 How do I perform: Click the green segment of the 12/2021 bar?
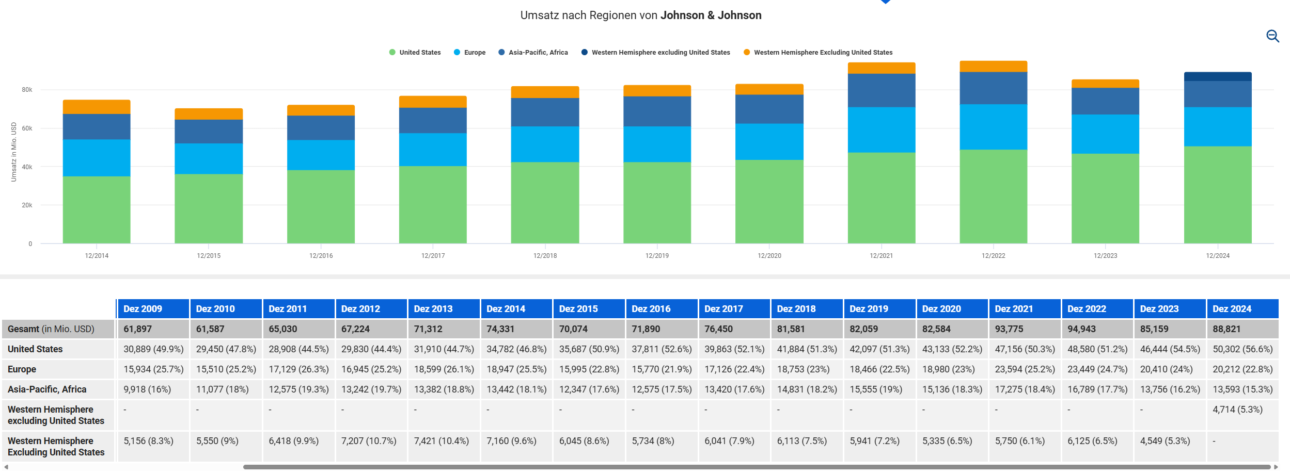[881, 198]
